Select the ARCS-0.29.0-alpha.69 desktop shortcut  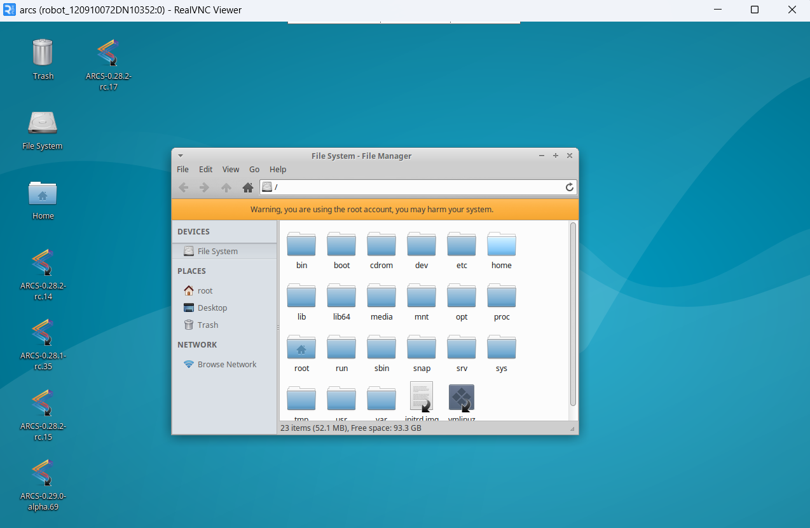coord(43,484)
